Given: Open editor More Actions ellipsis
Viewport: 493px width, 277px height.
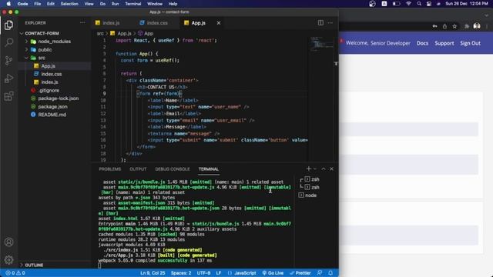Looking at the screenshot, I should (330, 22).
